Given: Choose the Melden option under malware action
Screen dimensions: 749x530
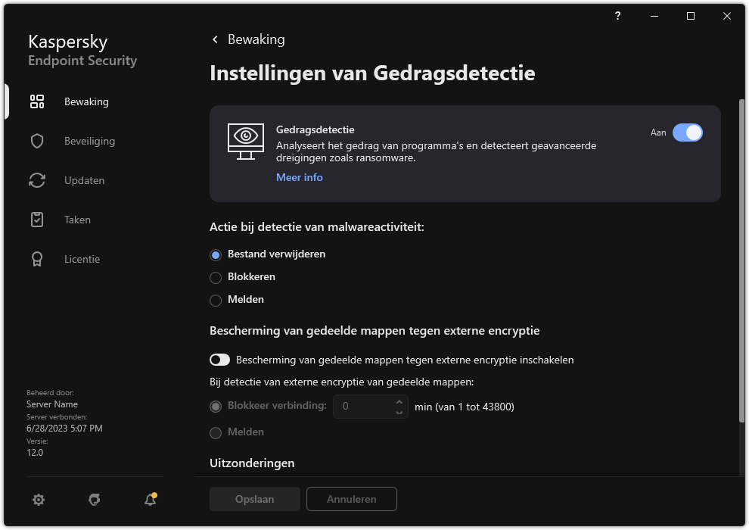Looking at the screenshot, I should (x=216, y=300).
